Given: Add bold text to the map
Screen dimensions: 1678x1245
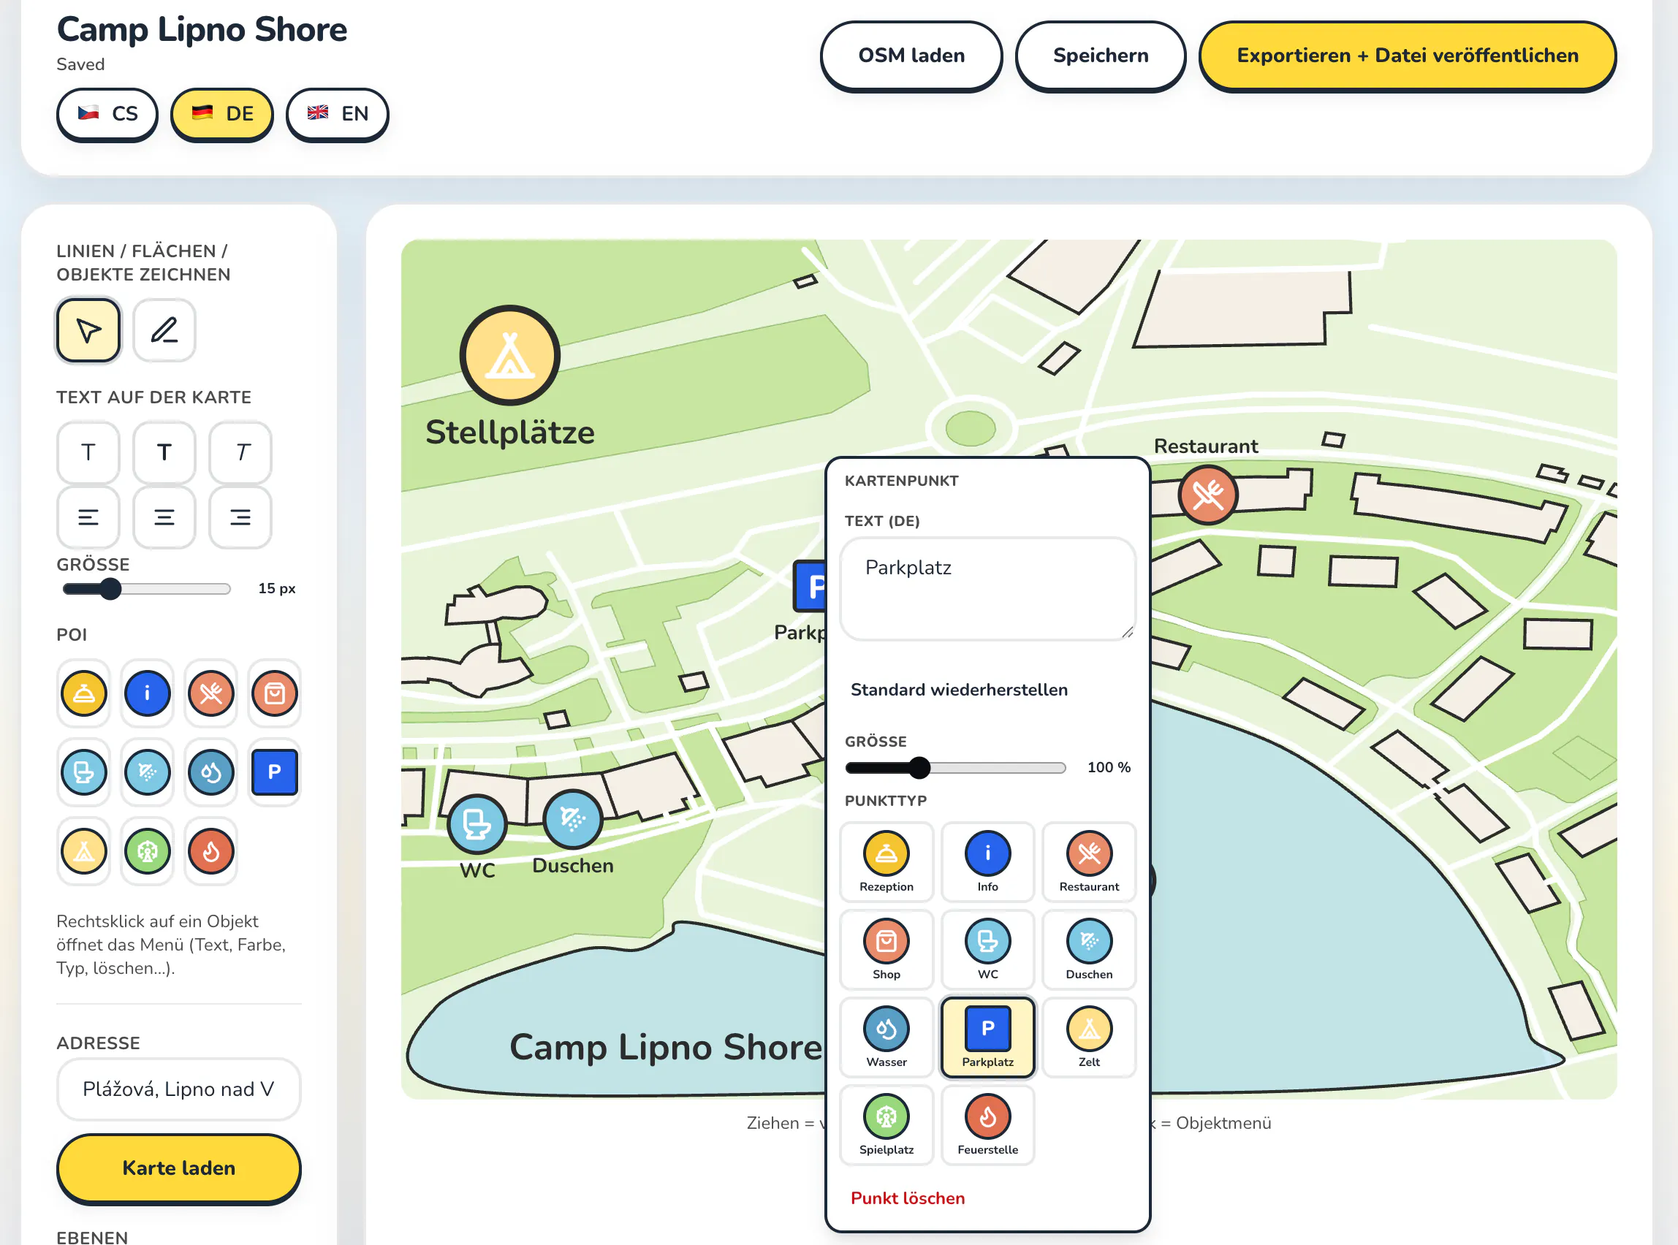Looking at the screenshot, I should tap(164, 452).
